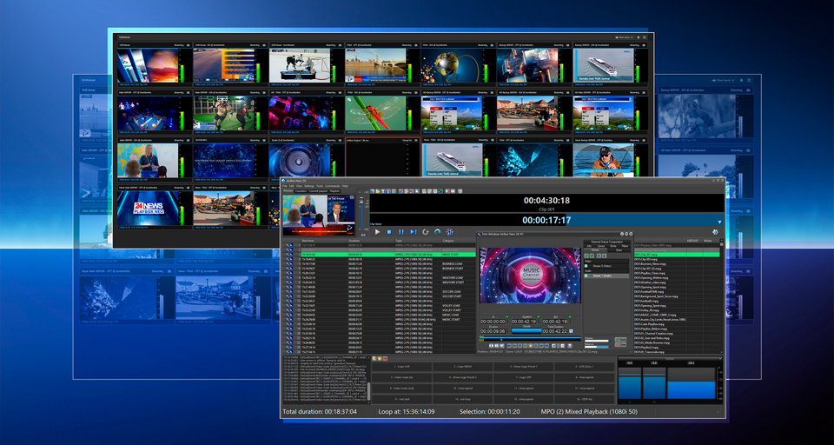
Task: Click the down arrow icon in stream toolbar
Action: (x=605, y=256)
